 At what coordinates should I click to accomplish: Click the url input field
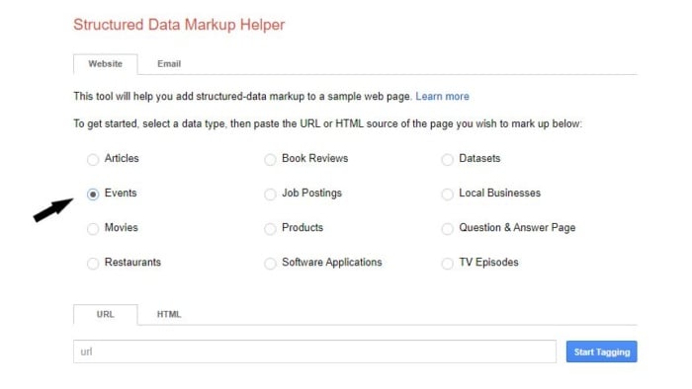tap(314, 351)
